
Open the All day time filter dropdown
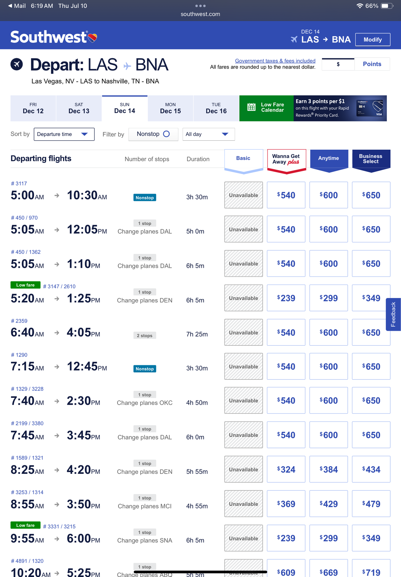coord(208,134)
